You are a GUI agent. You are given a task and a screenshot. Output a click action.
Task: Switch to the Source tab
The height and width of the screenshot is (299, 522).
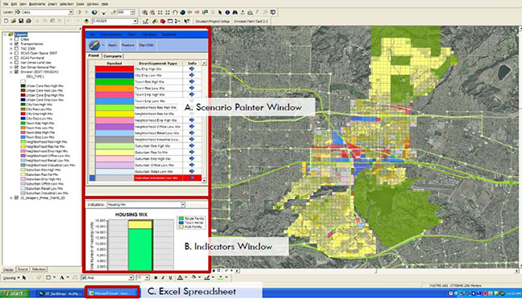point(22,269)
